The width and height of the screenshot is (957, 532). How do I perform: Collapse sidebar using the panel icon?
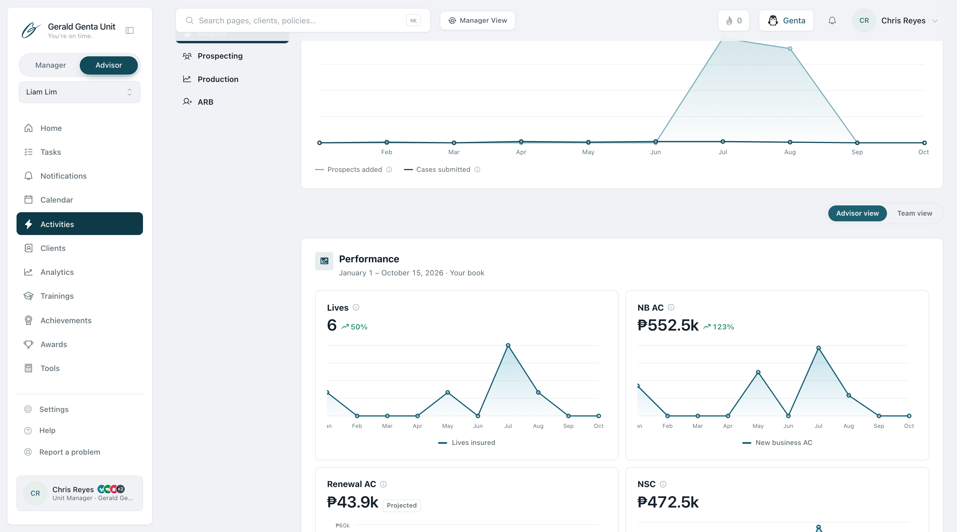pos(130,30)
